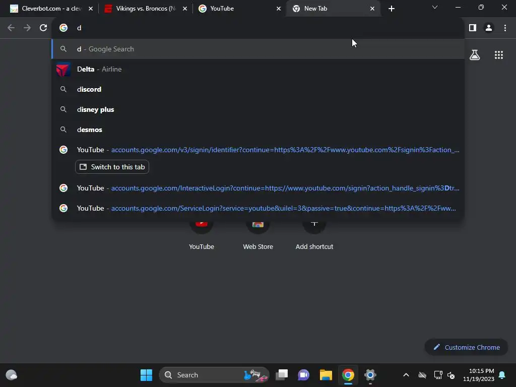Choose the 'desmos' search suggestion
The image size is (516, 387).
pos(259,130)
